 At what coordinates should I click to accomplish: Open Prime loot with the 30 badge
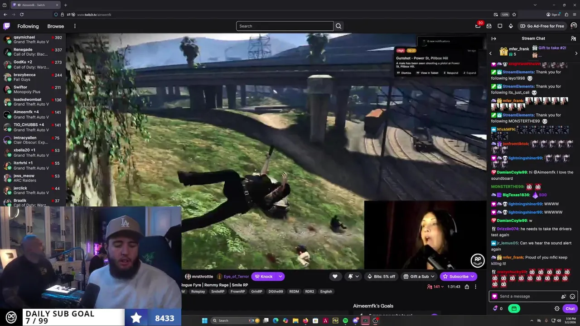(x=478, y=26)
